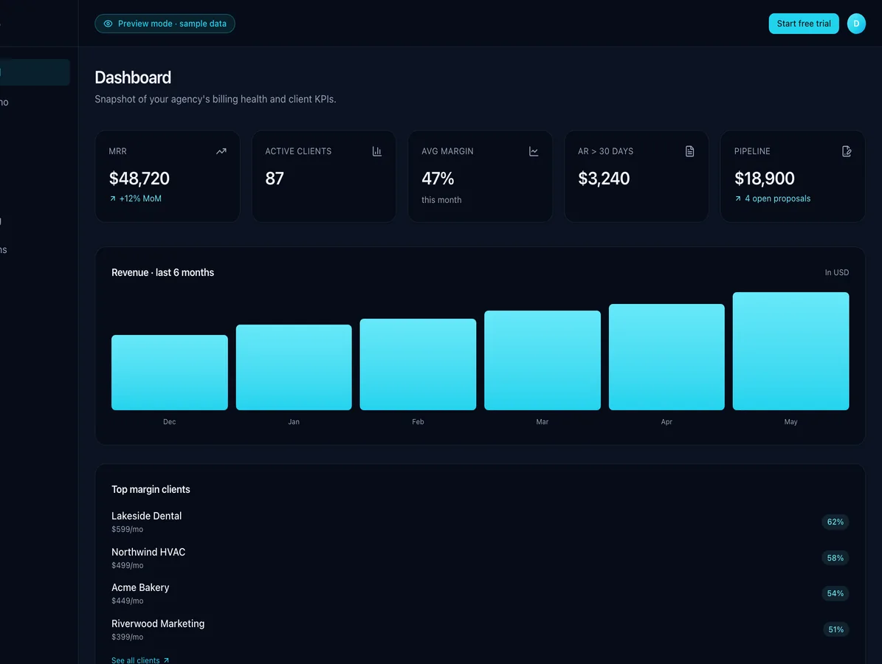This screenshot has height=664, width=882.
Task: Click the Dashboard page heading
Action: (x=133, y=77)
